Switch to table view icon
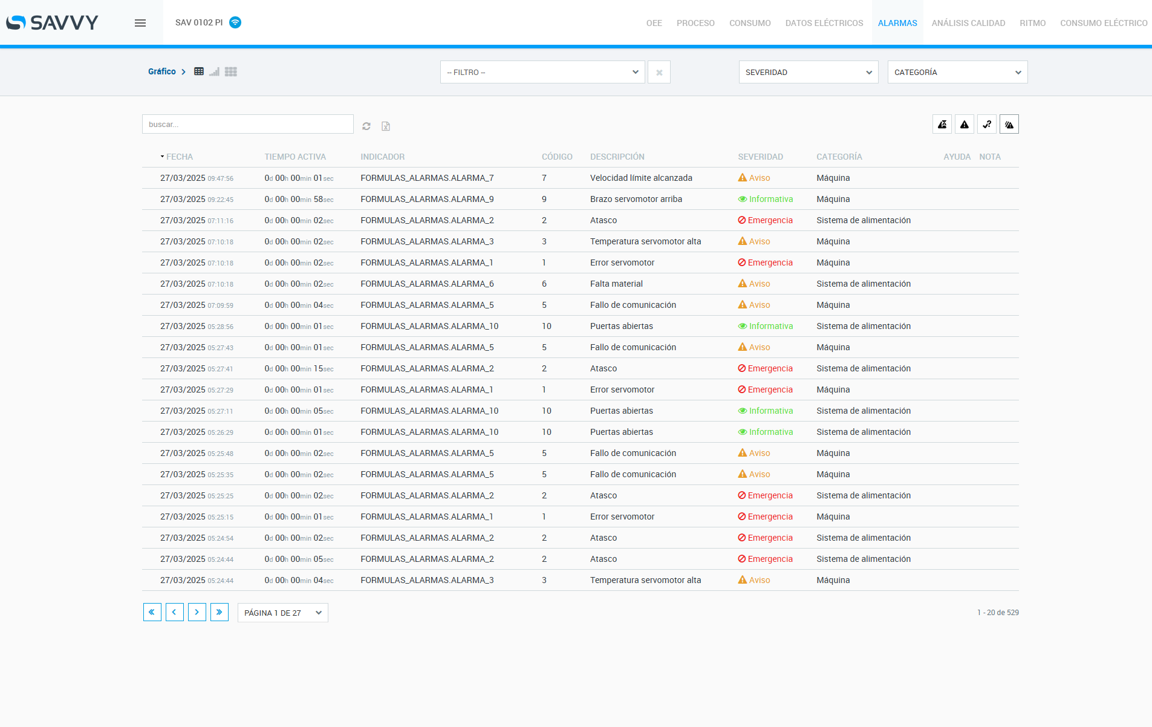Viewport: 1152px width, 727px height. 199,71
